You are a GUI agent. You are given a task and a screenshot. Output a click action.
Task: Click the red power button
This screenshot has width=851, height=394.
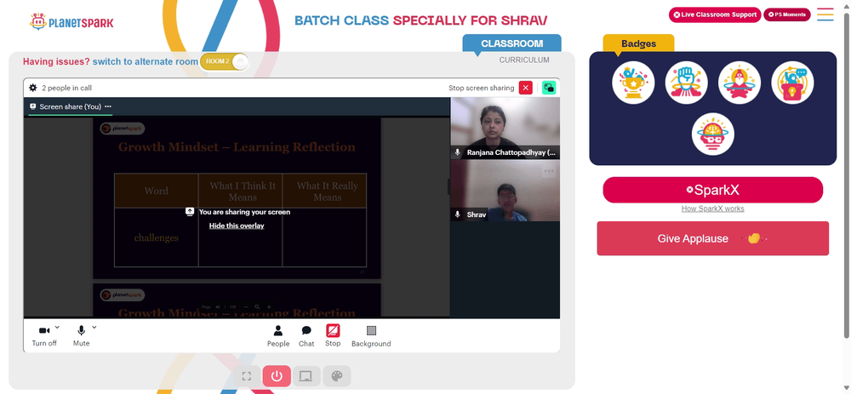277,376
